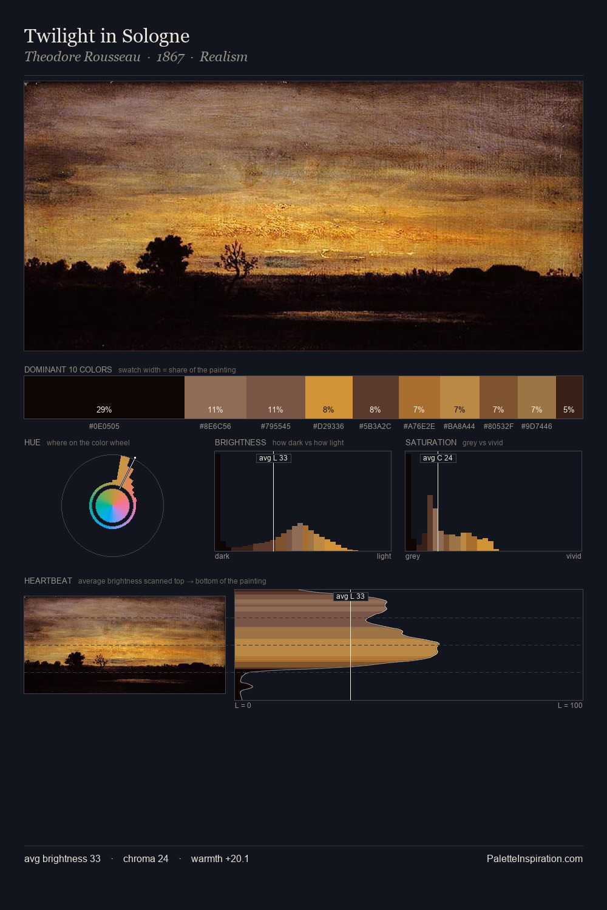
Task: Choose the #D29336 golden orange swatch
Action: pos(329,397)
